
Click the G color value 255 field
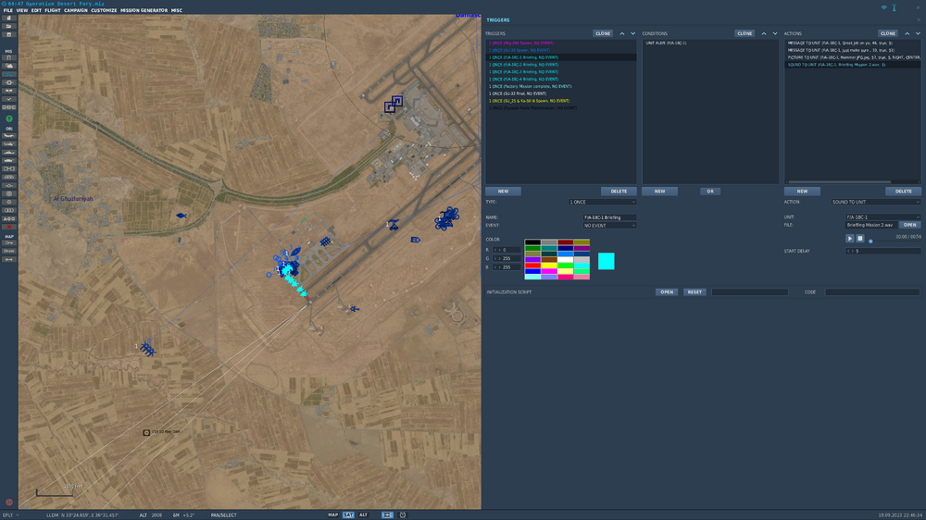pyautogui.click(x=507, y=258)
